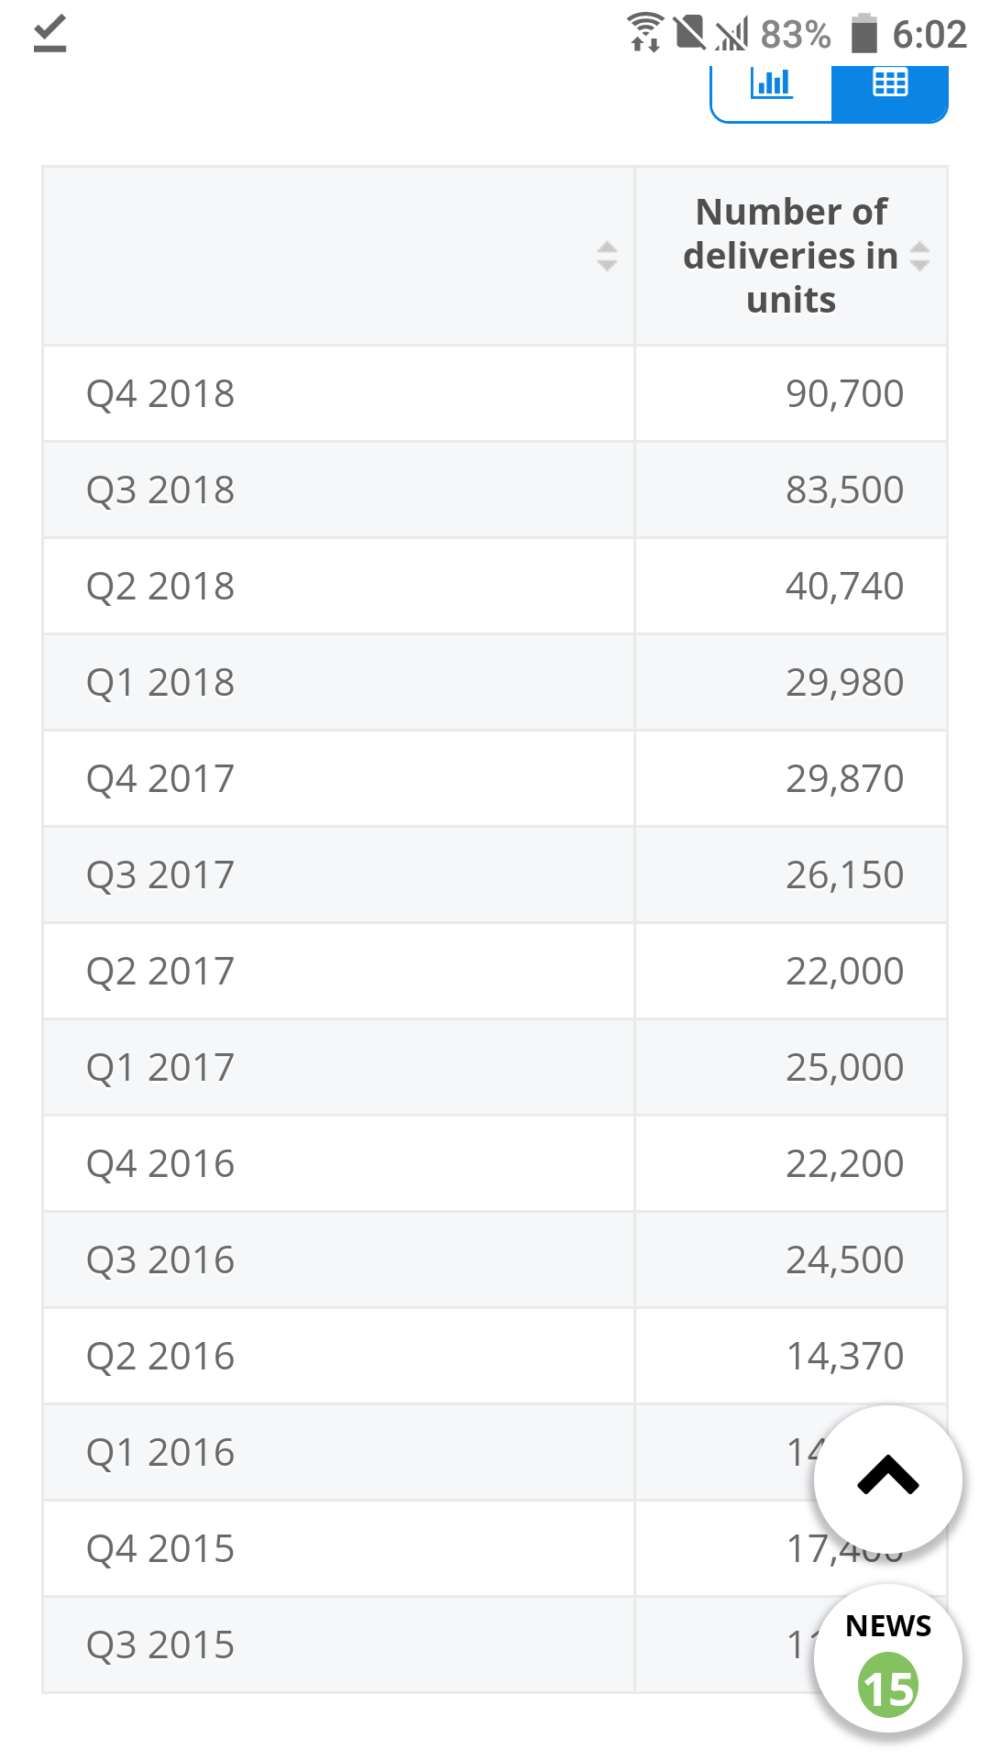Click the Number of deliveries header
Screen dimensions: 990x1760
coord(790,256)
